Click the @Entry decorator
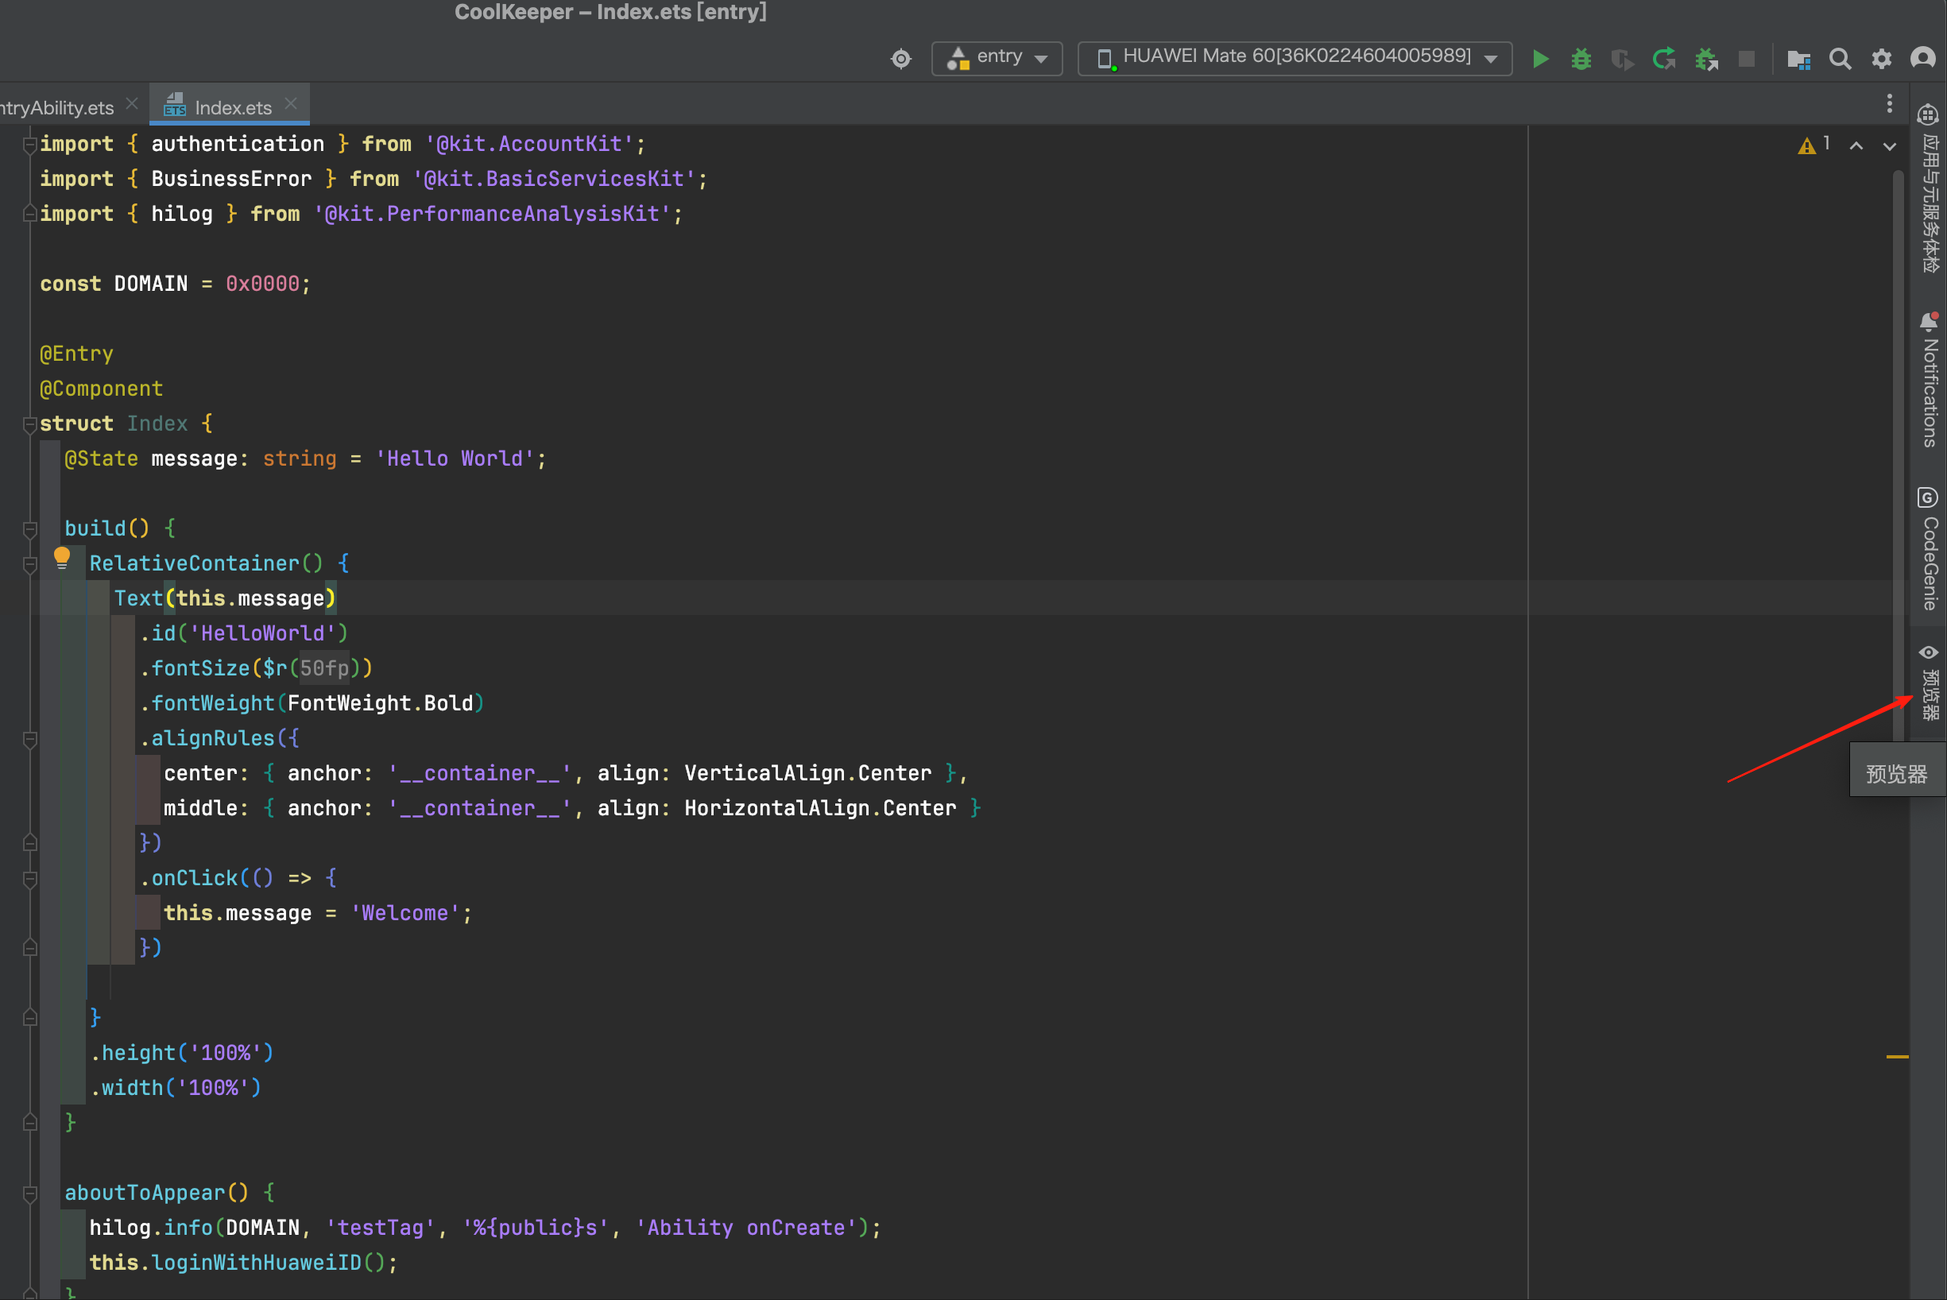Viewport: 1947px width, 1300px height. [x=76, y=354]
